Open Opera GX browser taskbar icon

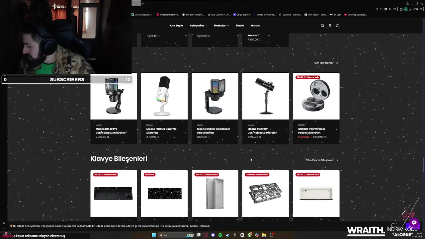point(206,235)
